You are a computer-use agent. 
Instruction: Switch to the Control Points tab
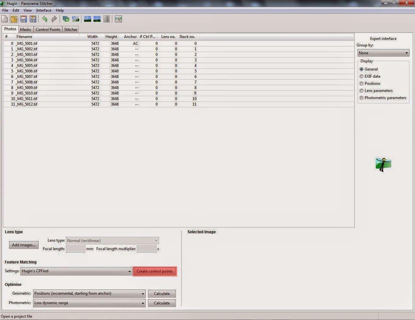click(x=48, y=29)
